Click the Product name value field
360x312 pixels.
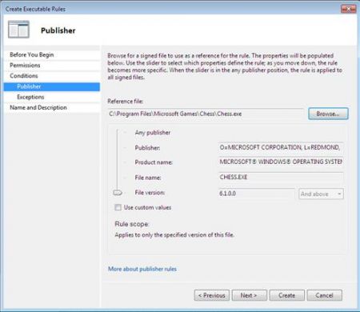click(281, 162)
